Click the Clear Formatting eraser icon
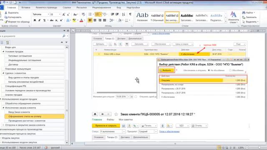The height and width of the screenshot is (150, 267). pyautogui.click(x=83, y=15)
